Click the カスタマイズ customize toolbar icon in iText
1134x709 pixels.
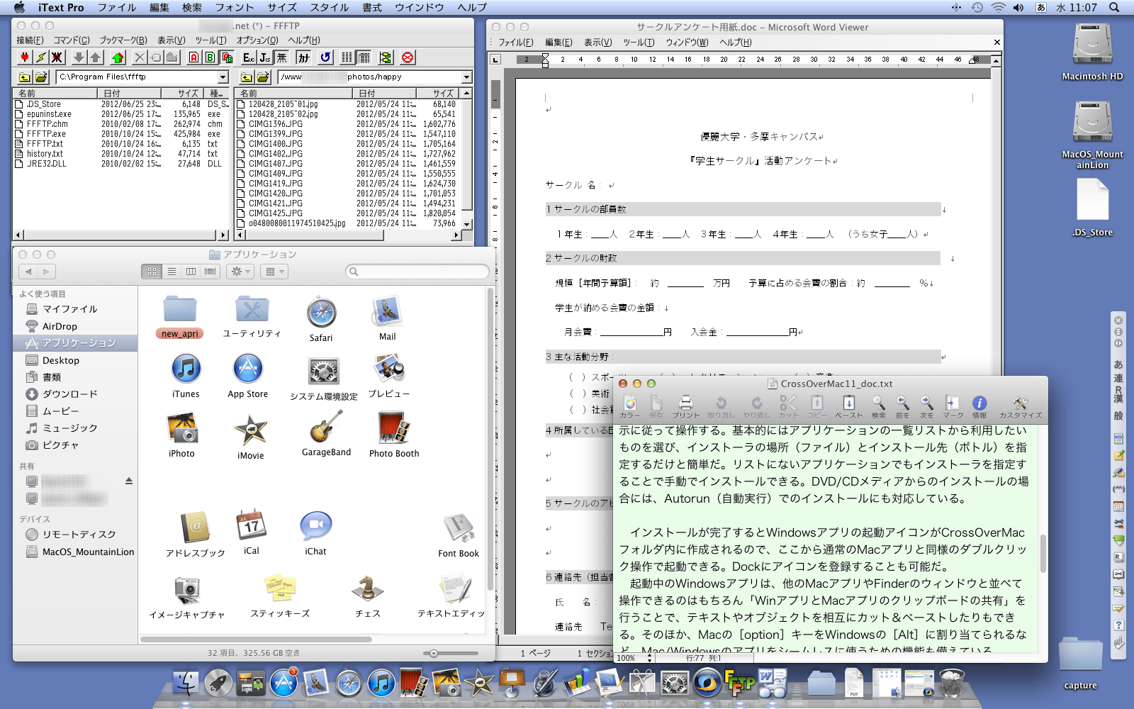click(x=1020, y=406)
